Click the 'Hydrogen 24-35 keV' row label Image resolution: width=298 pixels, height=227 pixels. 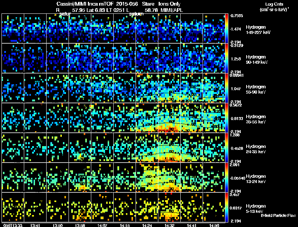coord(256,149)
